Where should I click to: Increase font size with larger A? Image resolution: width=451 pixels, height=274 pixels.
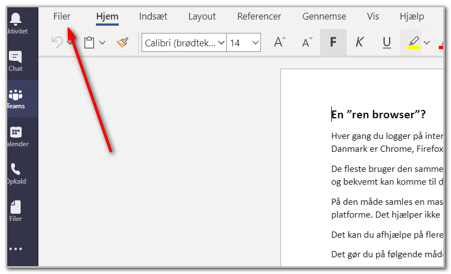(x=279, y=42)
